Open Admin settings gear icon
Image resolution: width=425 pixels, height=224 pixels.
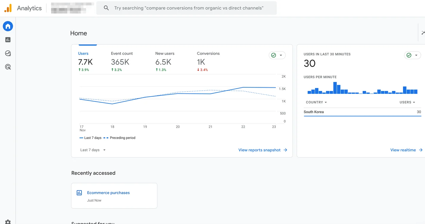[x=8, y=222]
